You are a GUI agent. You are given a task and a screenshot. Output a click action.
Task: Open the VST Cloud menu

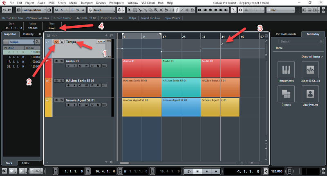(148, 3)
